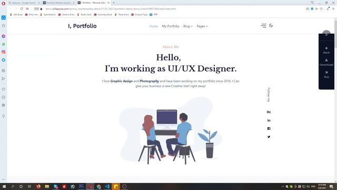This screenshot has height=190, width=337.
Task: Open the My Portfolio nav link
Action: (171, 26)
